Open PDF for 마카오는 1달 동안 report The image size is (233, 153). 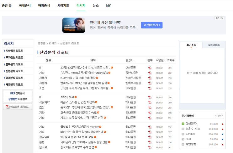coord(150,132)
